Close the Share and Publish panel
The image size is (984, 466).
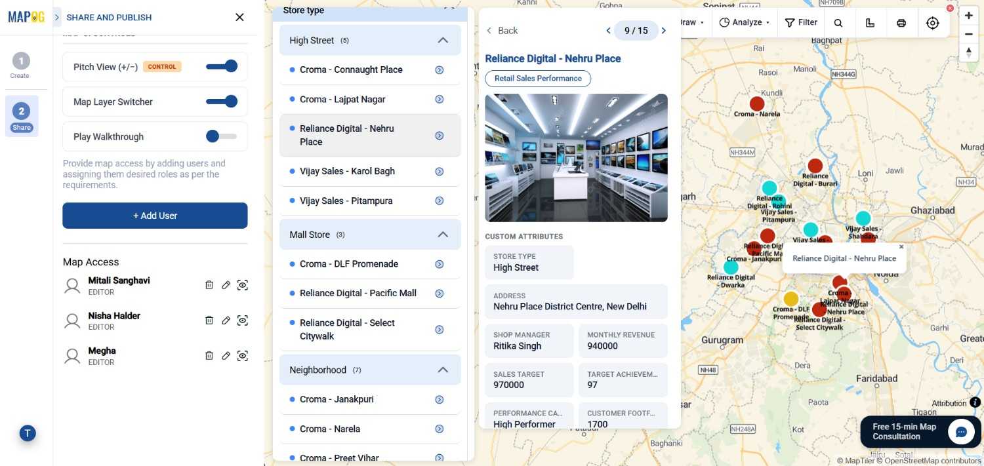coord(239,17)
